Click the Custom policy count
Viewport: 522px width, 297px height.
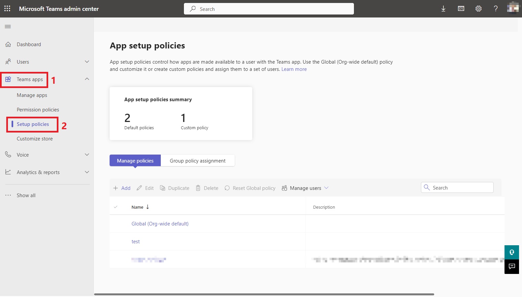(x=183, y=118)
